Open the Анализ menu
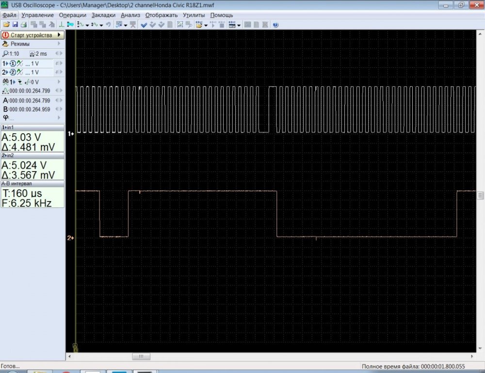 coord(130,15)
